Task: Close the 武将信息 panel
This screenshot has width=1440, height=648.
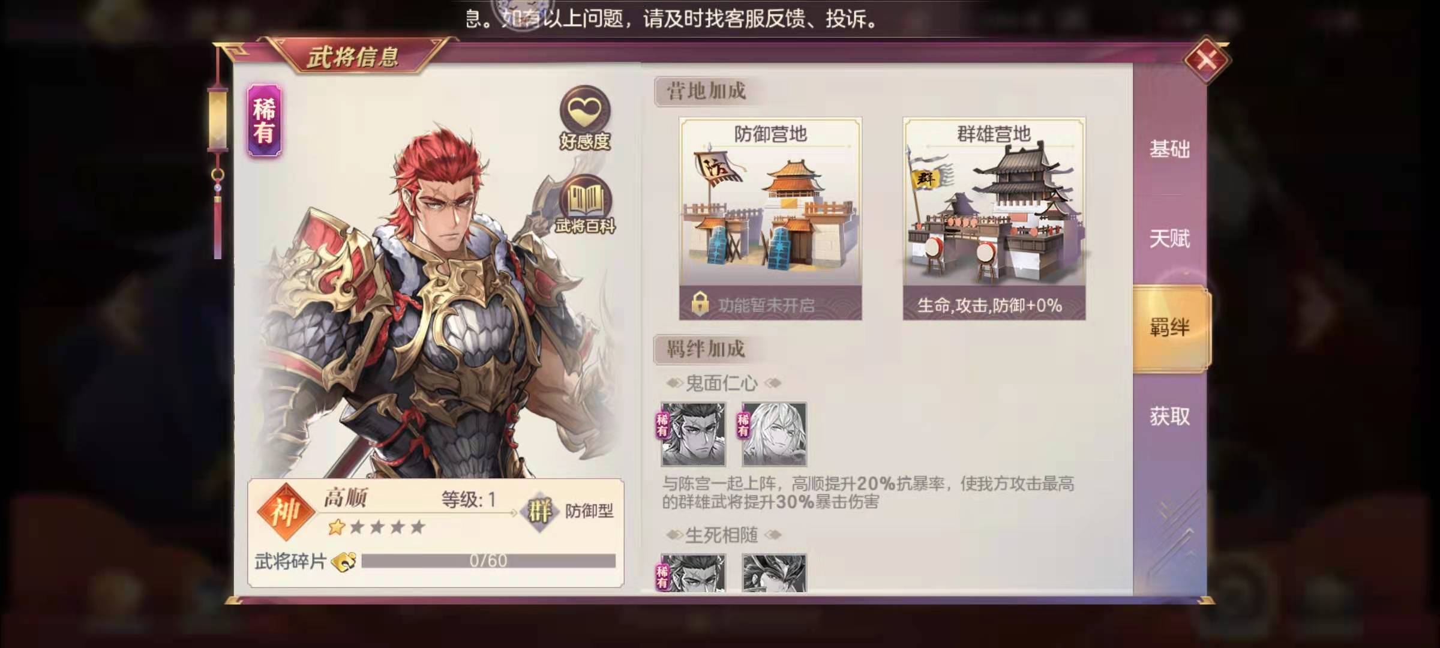Action: pos(1207,60)
